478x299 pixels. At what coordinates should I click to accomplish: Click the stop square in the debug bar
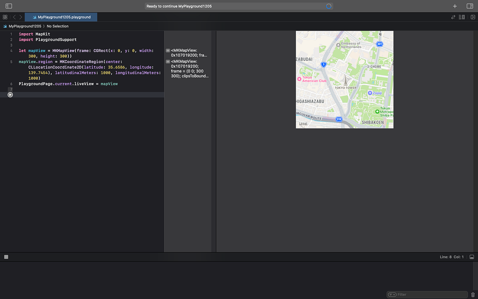[x=6, y=257]
